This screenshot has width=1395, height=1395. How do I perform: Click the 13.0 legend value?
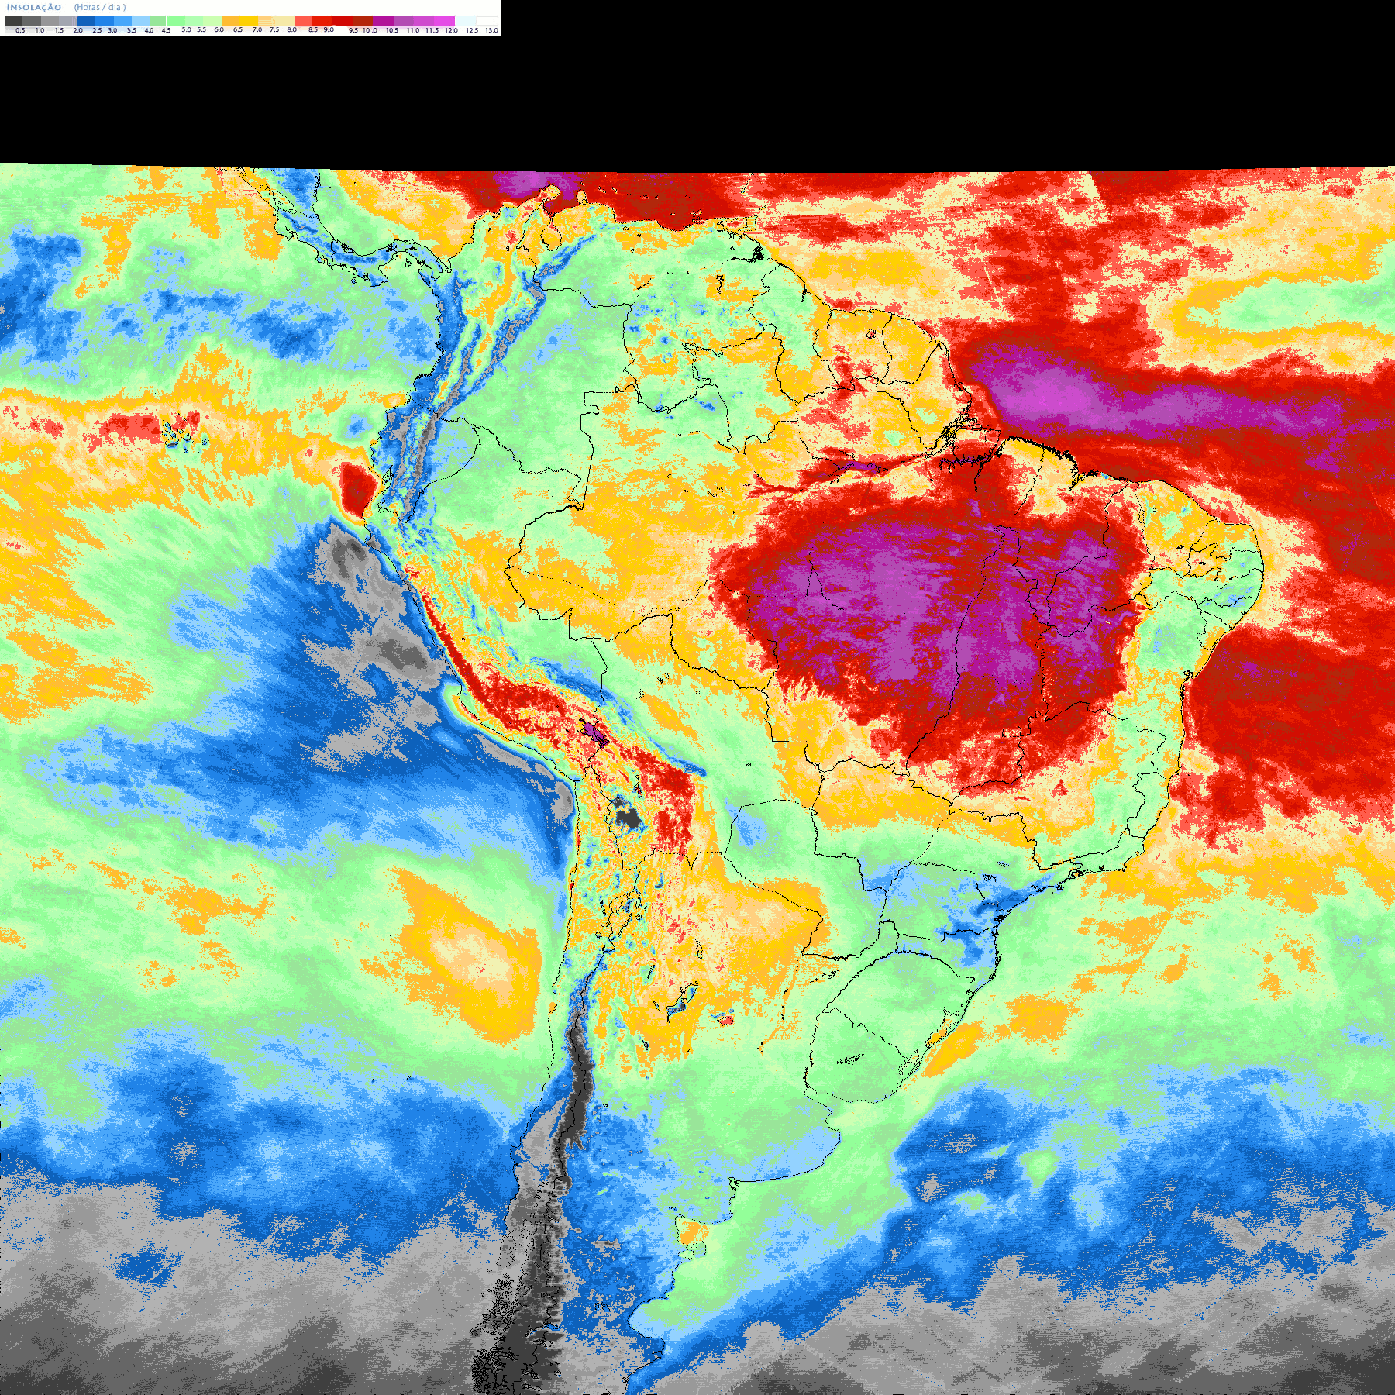pos(491,30)
